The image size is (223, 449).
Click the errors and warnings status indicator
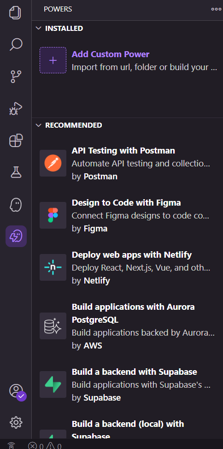[x=45, y=446]
